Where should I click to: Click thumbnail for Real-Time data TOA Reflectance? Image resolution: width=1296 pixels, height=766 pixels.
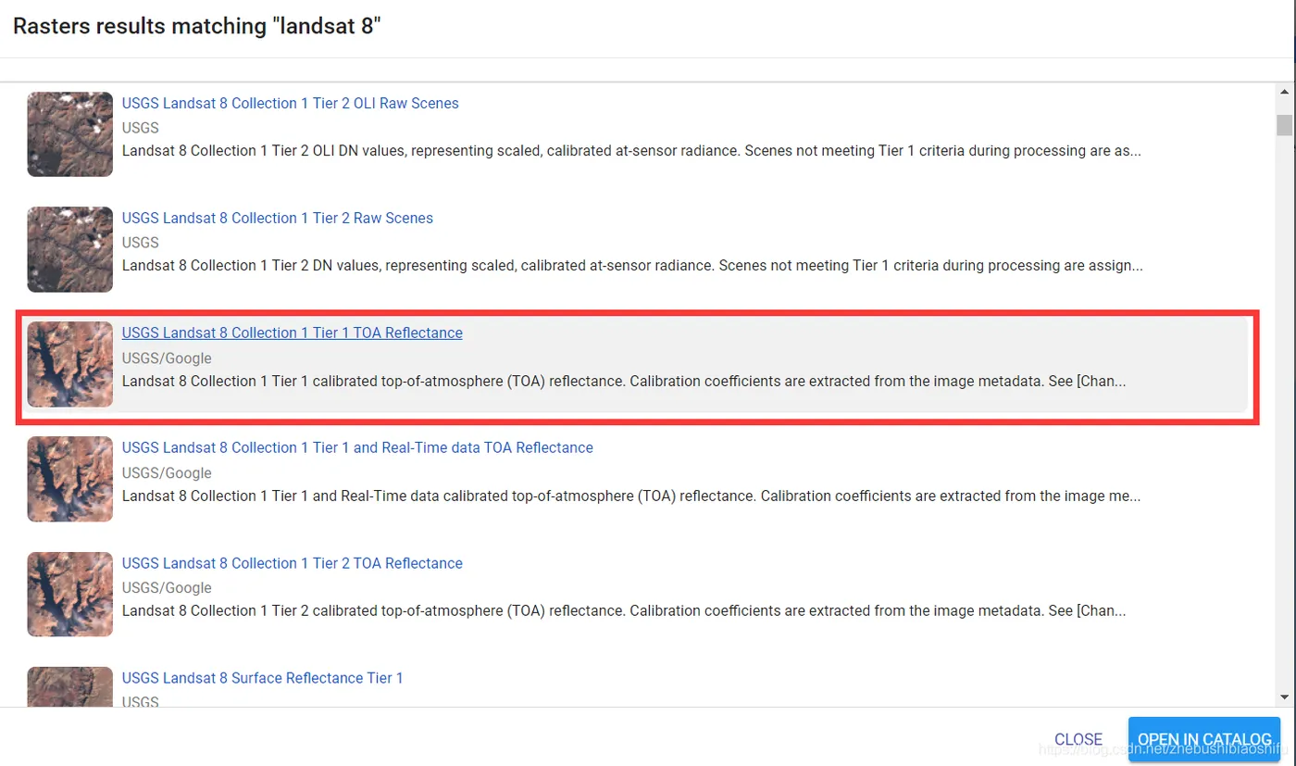coord(70,479)
